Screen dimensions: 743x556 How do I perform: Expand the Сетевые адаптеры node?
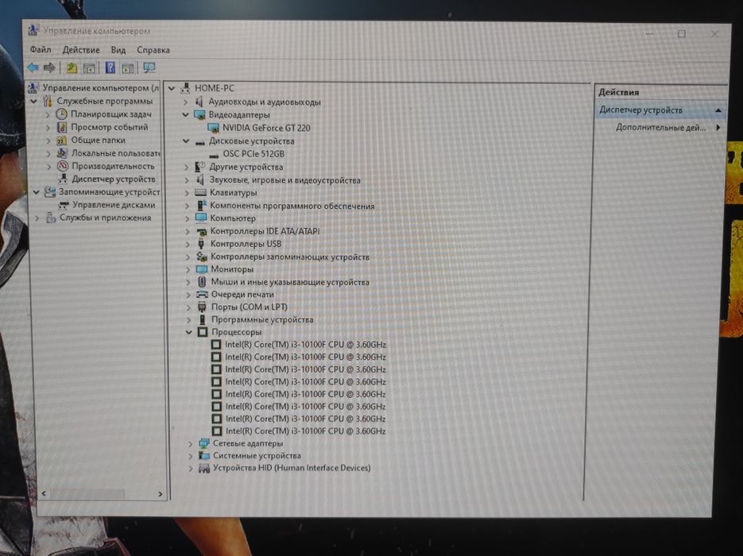[x=190, y=444]
